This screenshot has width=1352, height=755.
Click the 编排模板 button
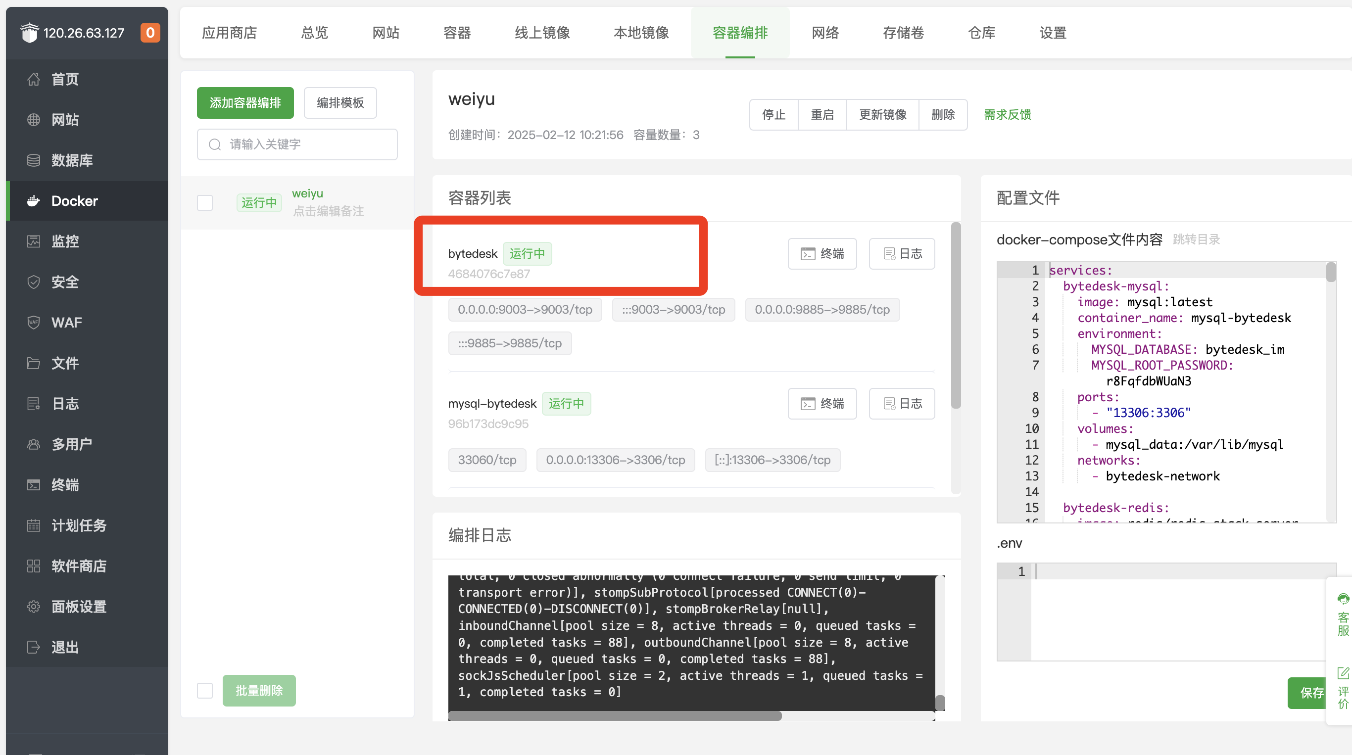(x=340, y=103)
